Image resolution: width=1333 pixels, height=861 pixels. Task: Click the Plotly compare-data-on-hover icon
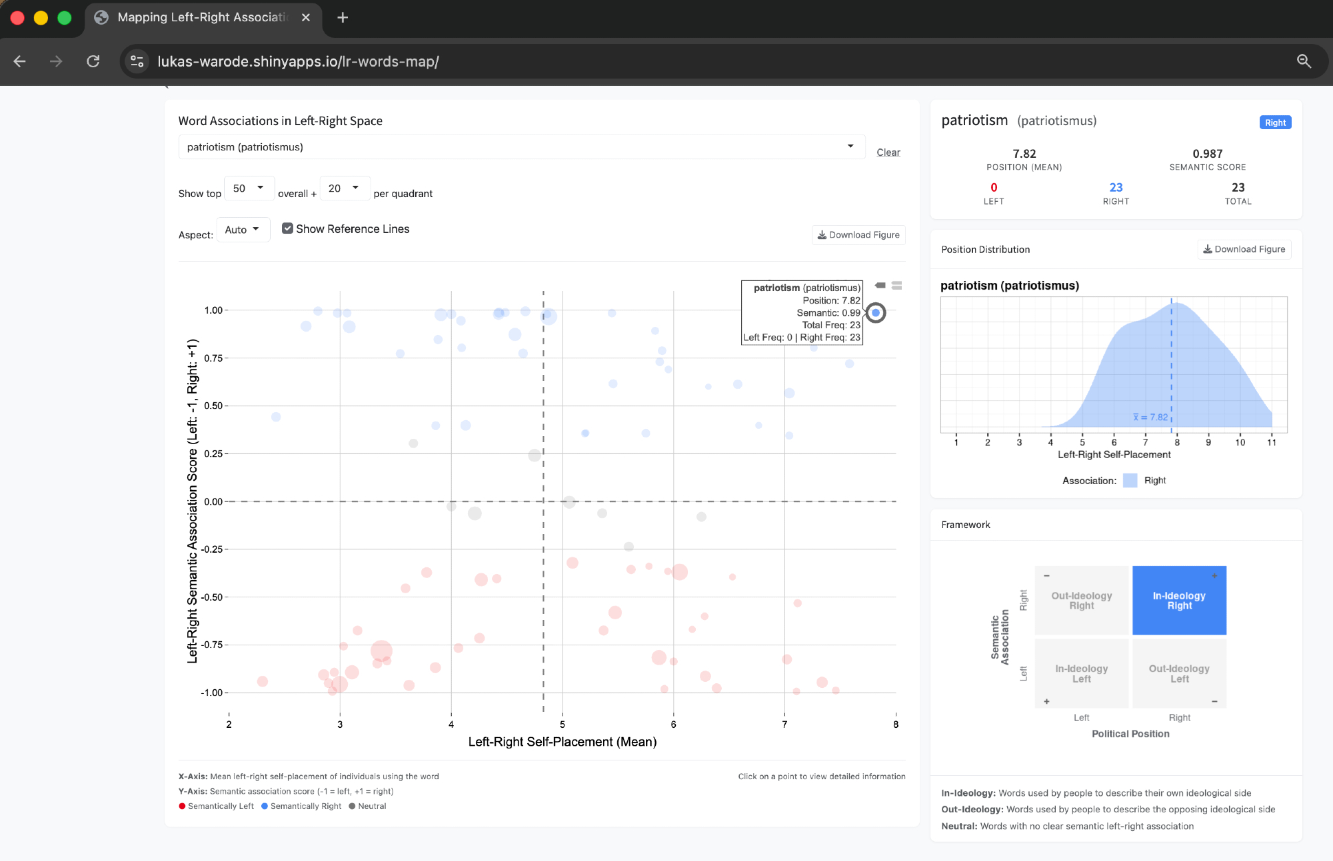coord(896,286)
